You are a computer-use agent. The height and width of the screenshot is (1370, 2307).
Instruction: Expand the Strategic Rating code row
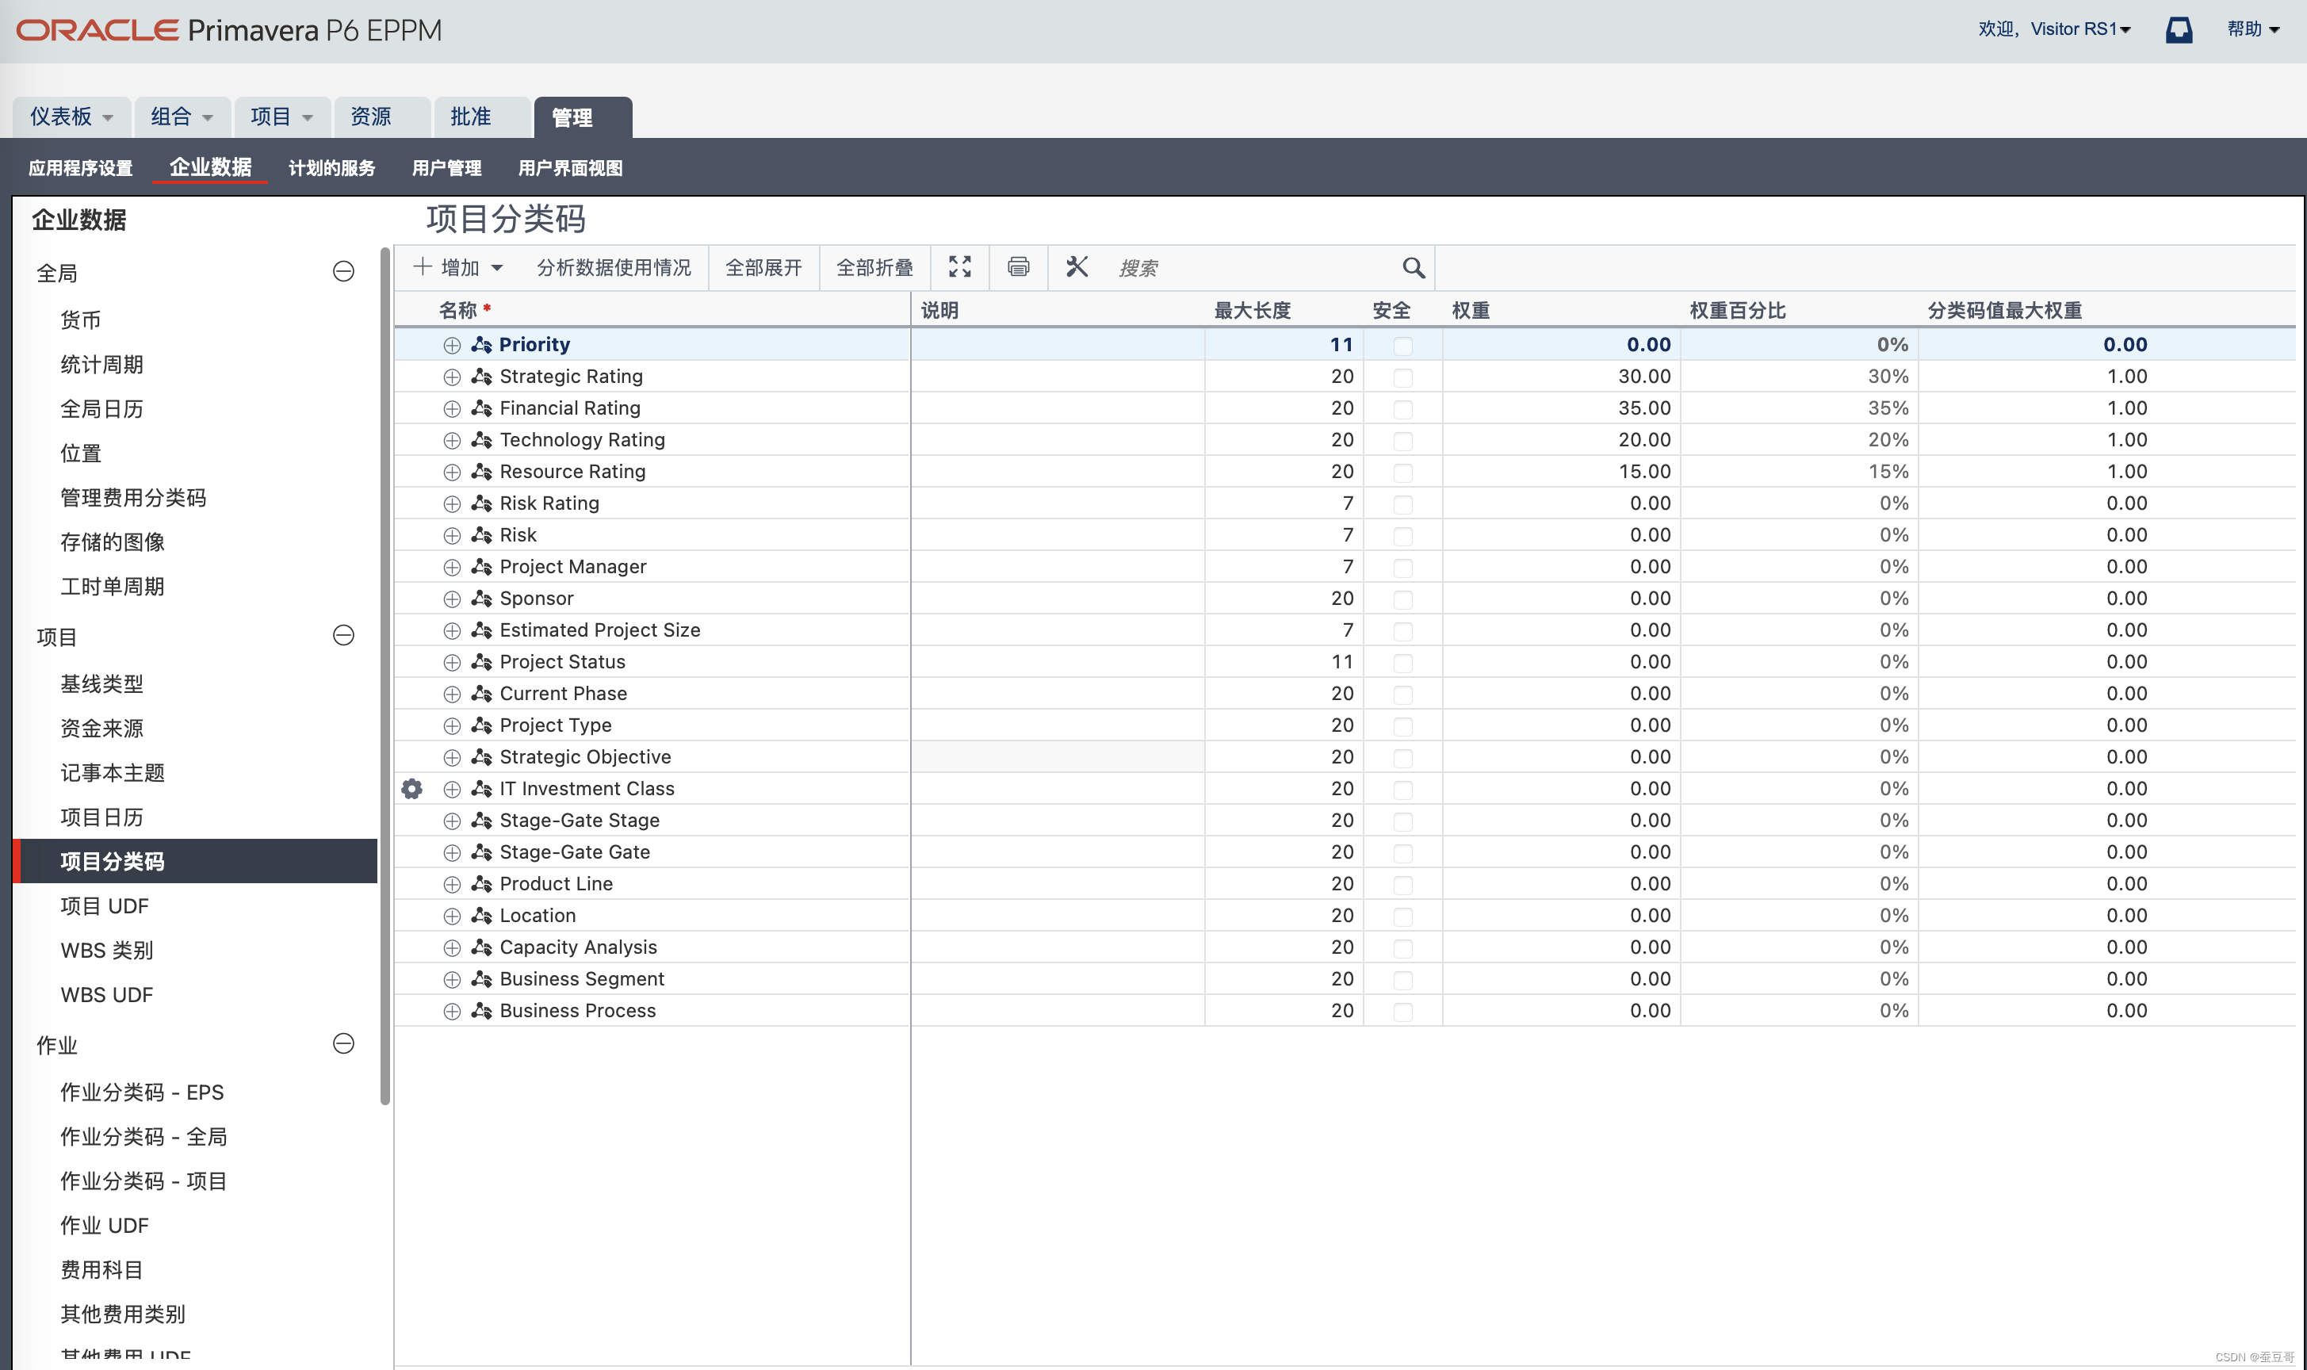click(x=451, y=377)
